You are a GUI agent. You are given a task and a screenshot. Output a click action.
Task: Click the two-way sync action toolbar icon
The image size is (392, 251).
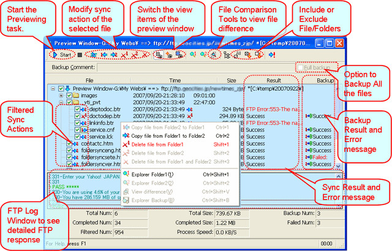pyautogui.click(x=93, y=54)
